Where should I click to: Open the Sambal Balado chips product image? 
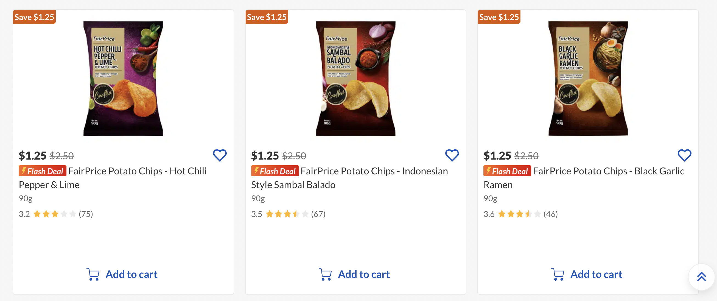coord(355,79)
